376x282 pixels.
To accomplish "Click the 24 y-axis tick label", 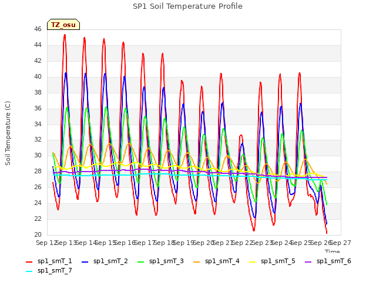I will pyautogui.click(x=38, y=203).
